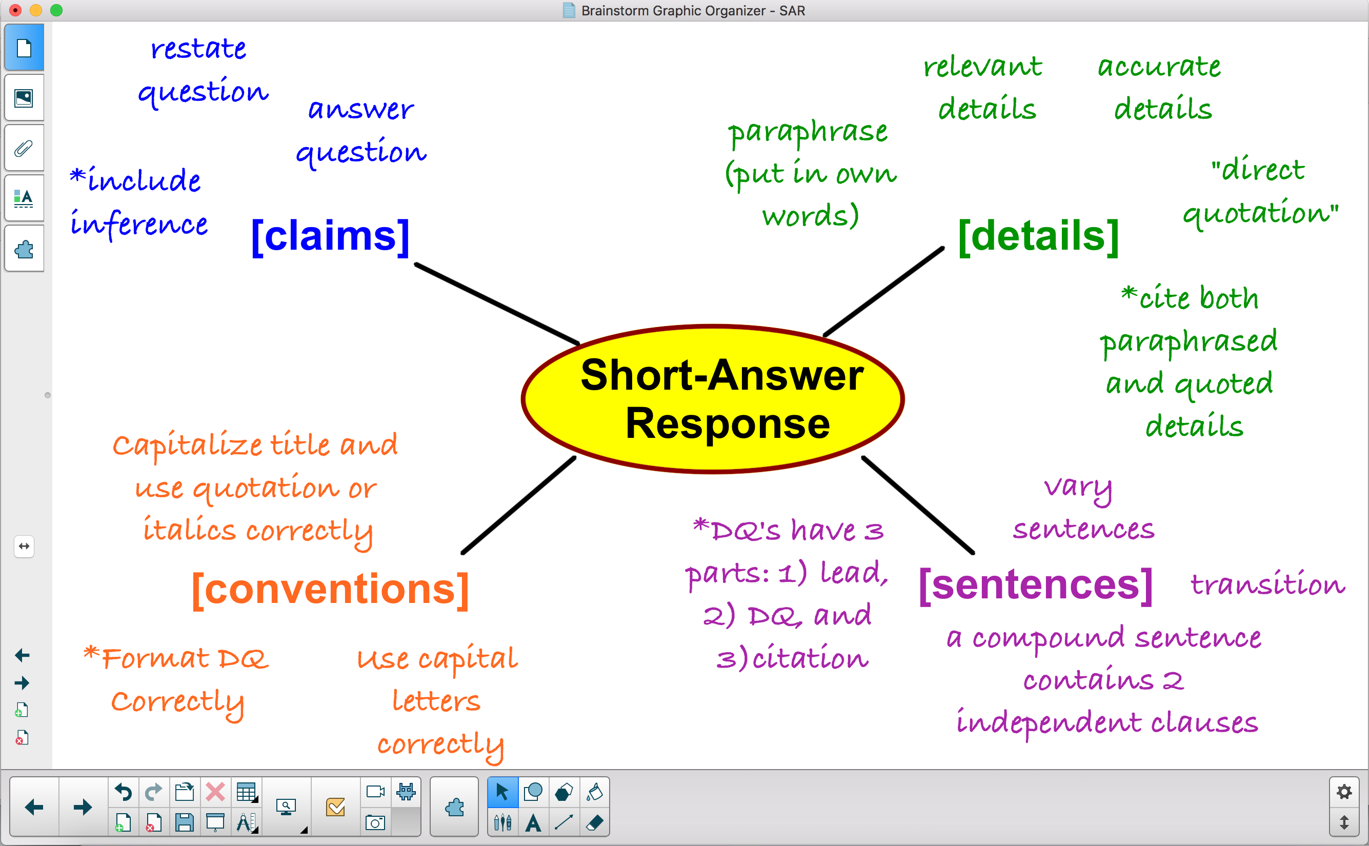
Task: Click the Undo arrow
Action: [123, 792]
